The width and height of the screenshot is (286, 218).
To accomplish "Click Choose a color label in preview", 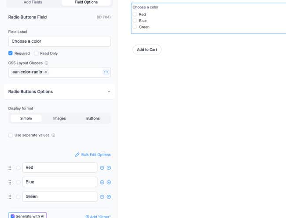I will click(x=145, y=7).
